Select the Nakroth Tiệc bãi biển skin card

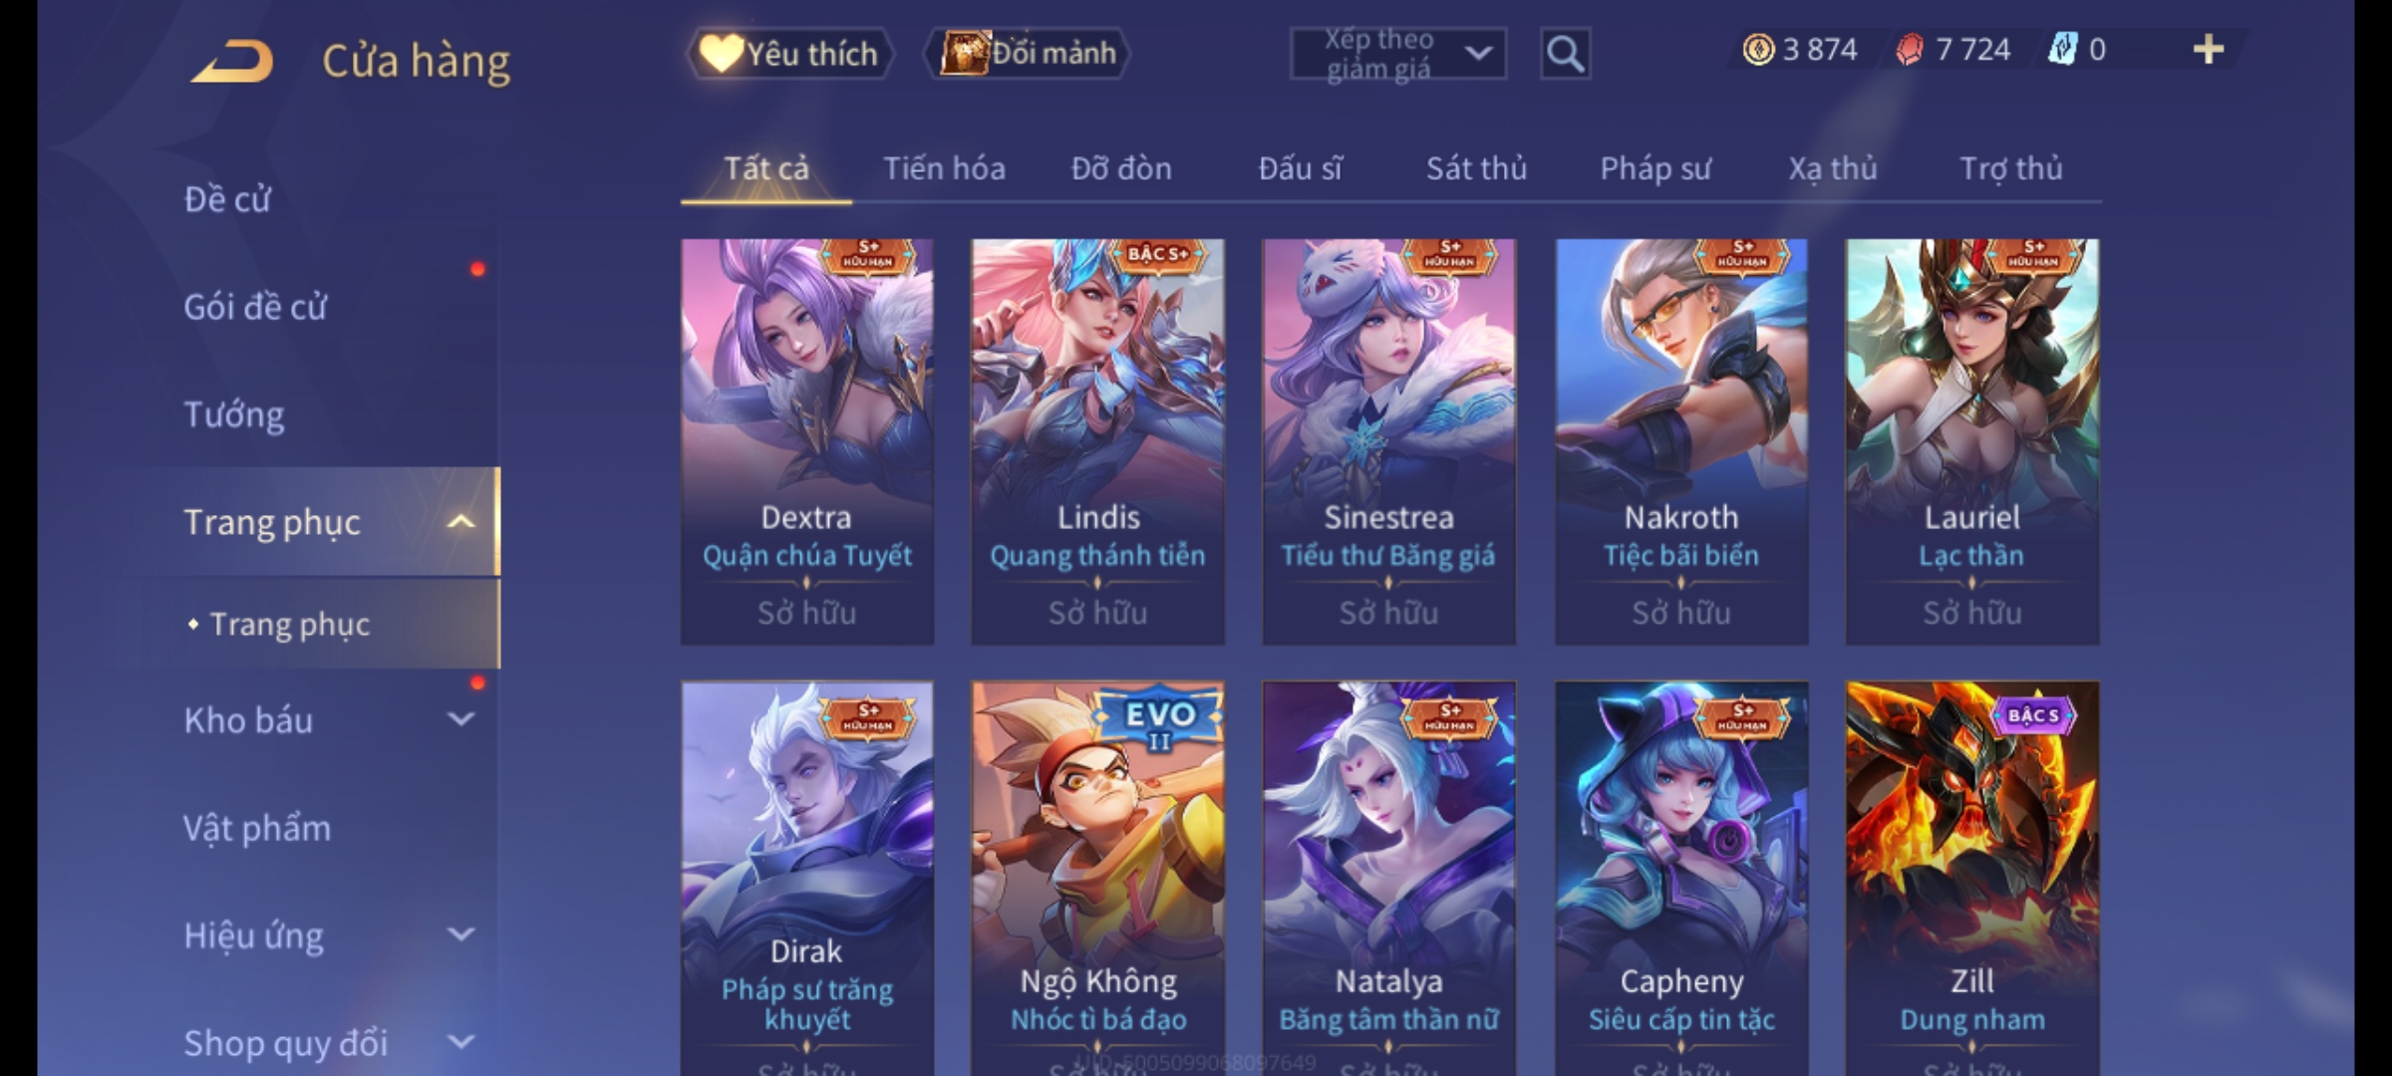[x=1681, y=441]
